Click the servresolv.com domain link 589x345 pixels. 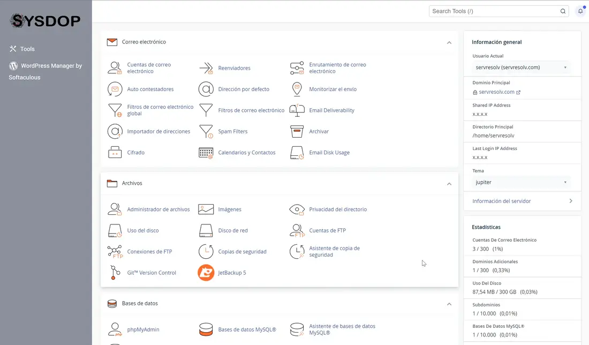click(x=496, y=92)
